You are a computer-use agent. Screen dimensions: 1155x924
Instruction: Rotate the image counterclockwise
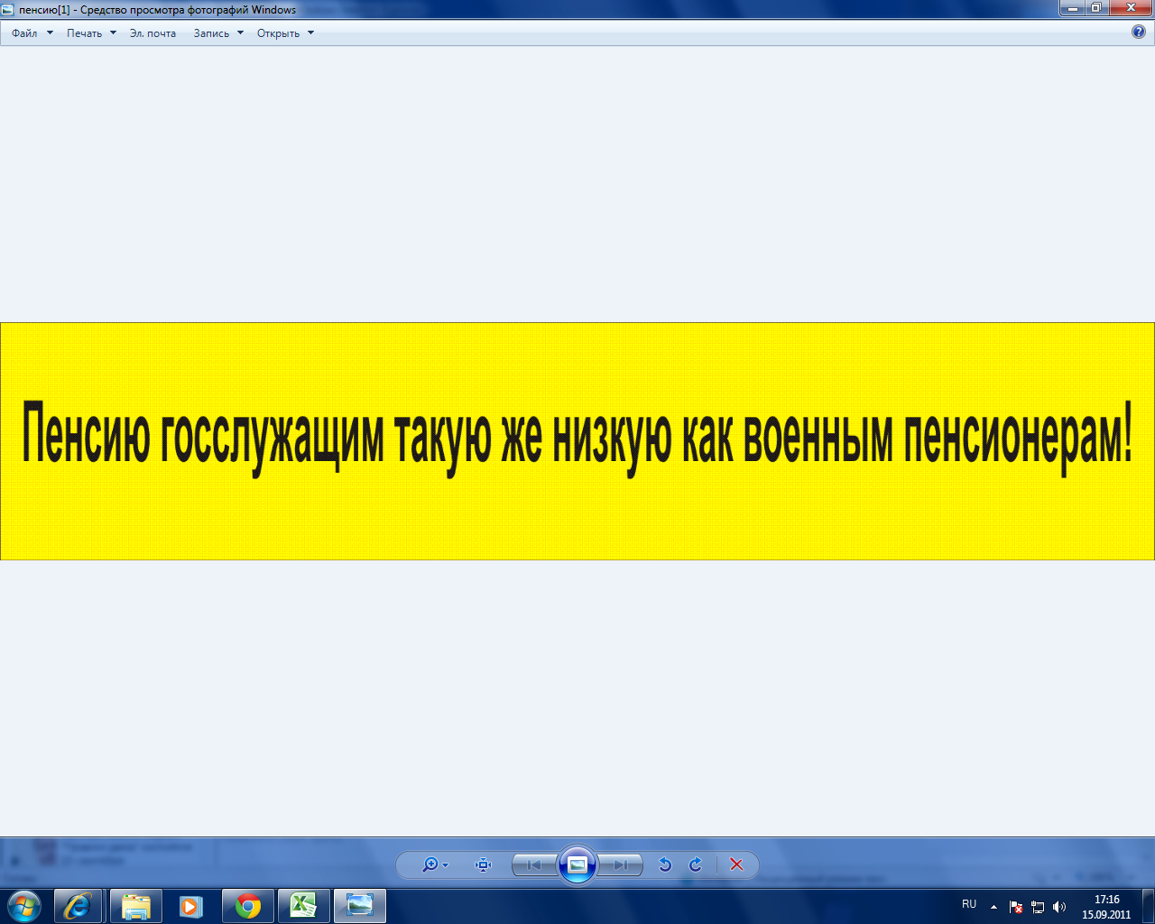point(665,864)
